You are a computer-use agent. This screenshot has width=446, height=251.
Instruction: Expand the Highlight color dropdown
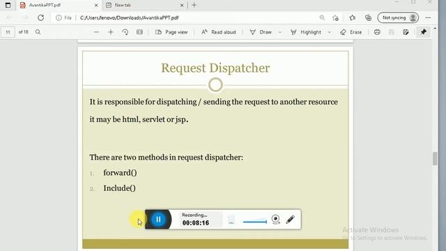pyautogui.click(x=330, y=32)
